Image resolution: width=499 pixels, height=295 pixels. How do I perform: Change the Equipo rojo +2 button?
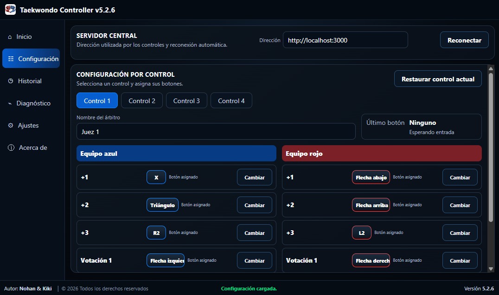click(x=460, y=205)
